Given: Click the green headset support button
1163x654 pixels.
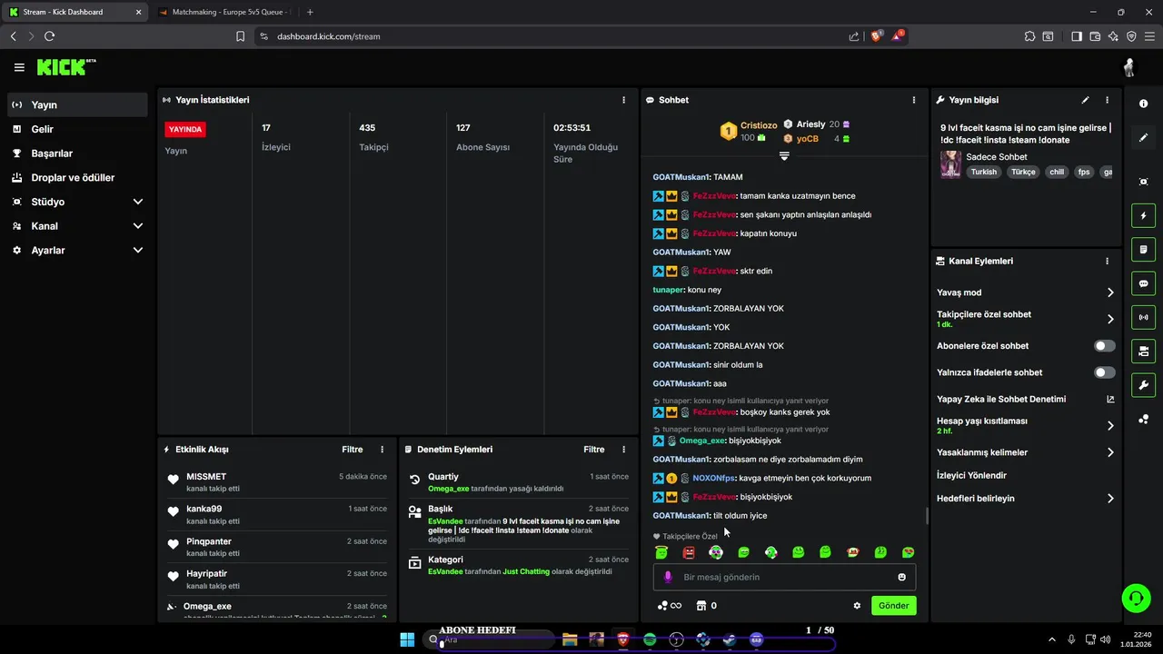Looking at the screenshot, I should [x=1136, y=598].
